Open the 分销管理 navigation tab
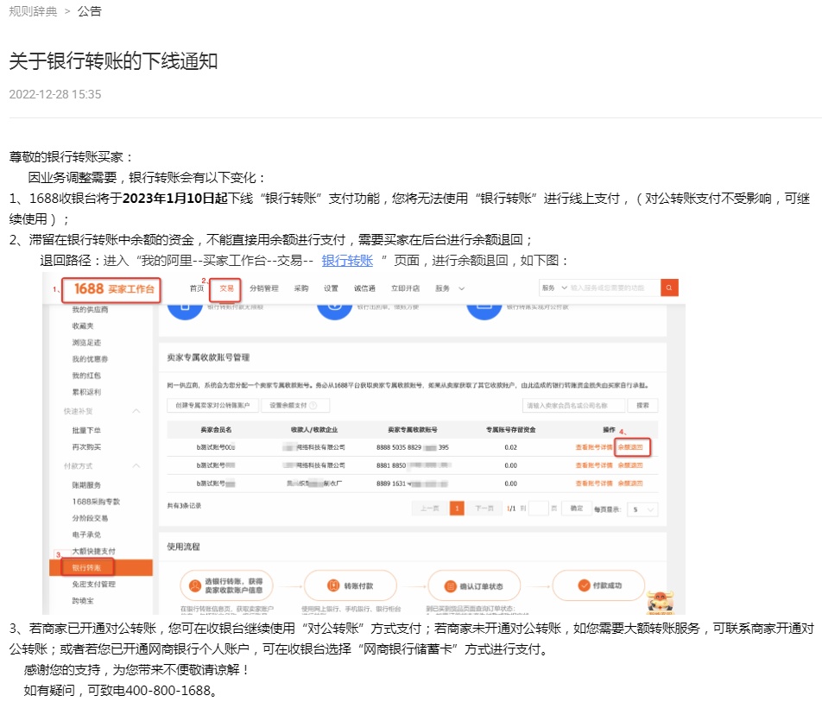The width and height of the screenshot is (822, 702). 263,288
